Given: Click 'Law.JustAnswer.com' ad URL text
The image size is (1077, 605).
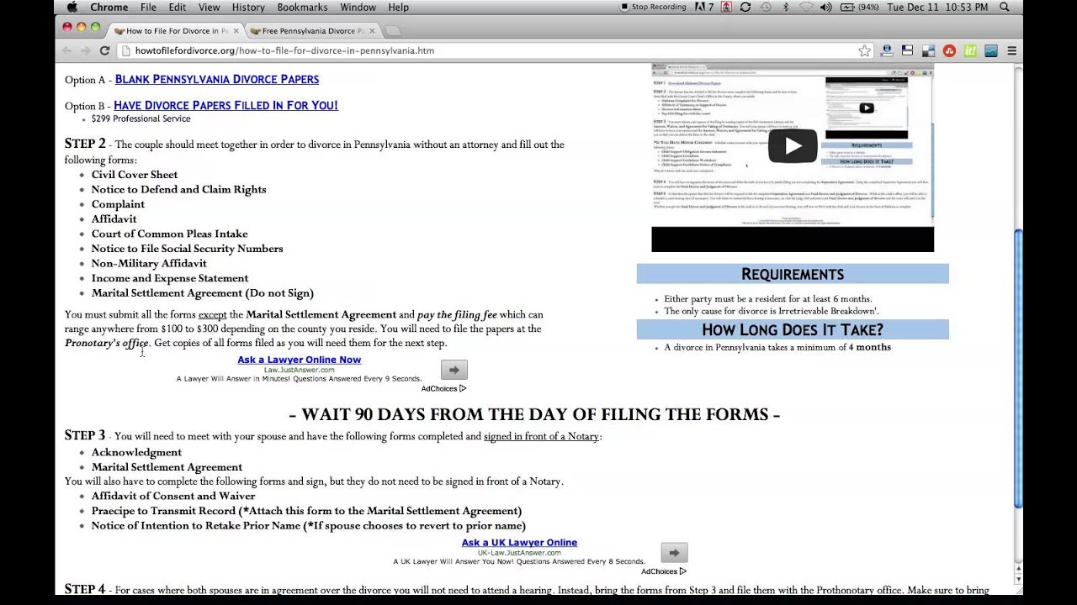Looking at the screenshot, I should (300, 370).
